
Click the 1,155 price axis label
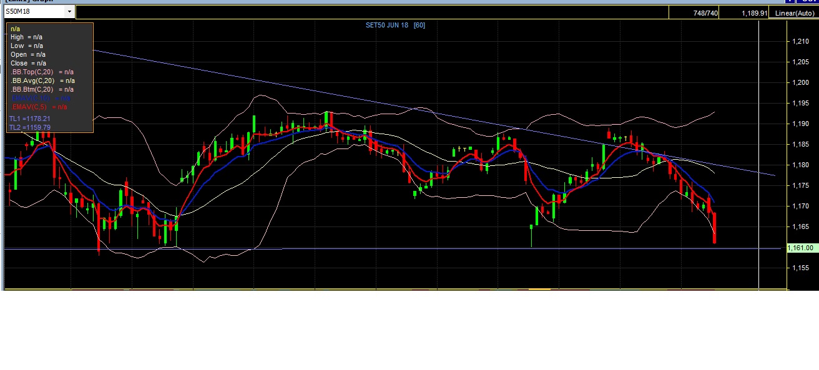(x=801, y=268)
